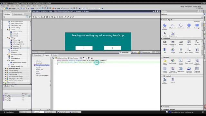206x116 pixels.
Task: Click the Save project toolbar button
Action: pyautogui.click(x=11, y=8)
